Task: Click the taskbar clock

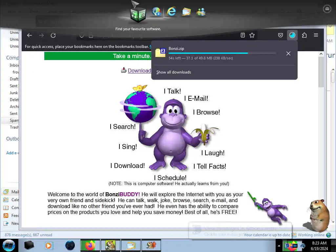Action: 319,246
